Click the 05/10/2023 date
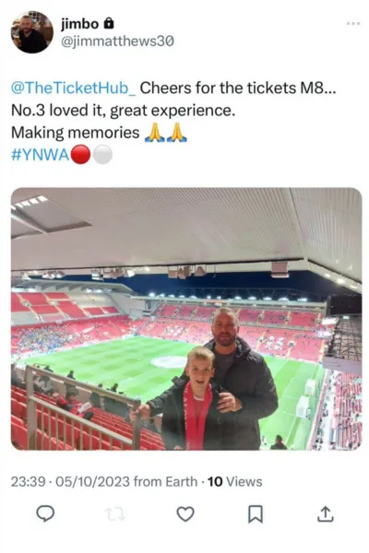 click(92, 482)
